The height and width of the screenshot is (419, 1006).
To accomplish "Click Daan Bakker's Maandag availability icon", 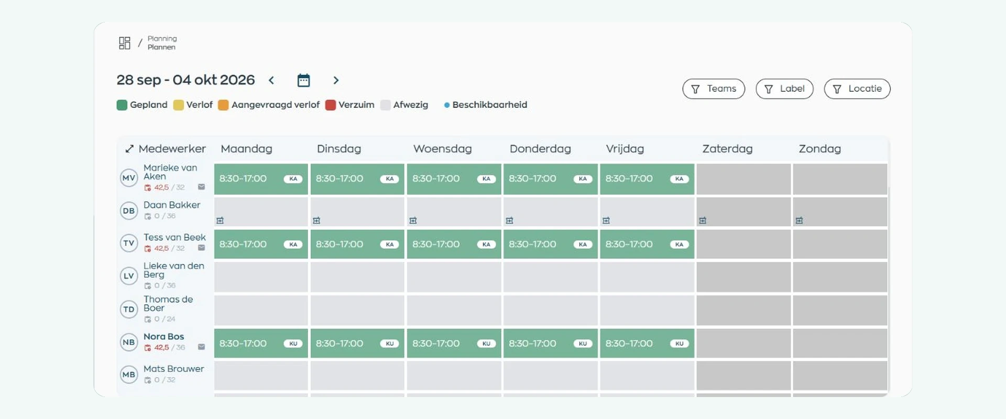I will tap(220, 220).
